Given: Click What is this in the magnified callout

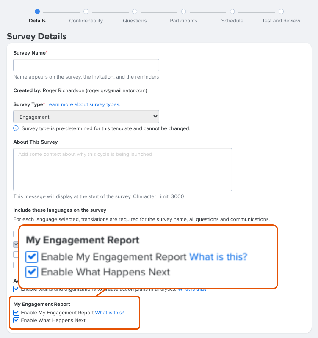Looking at the screenshot, I should point(218,256).
